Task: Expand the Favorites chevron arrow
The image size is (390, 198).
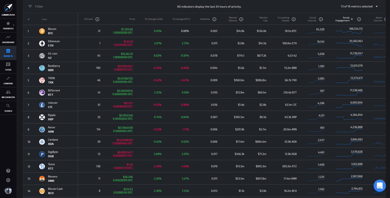Action: [x=14, y=25]
